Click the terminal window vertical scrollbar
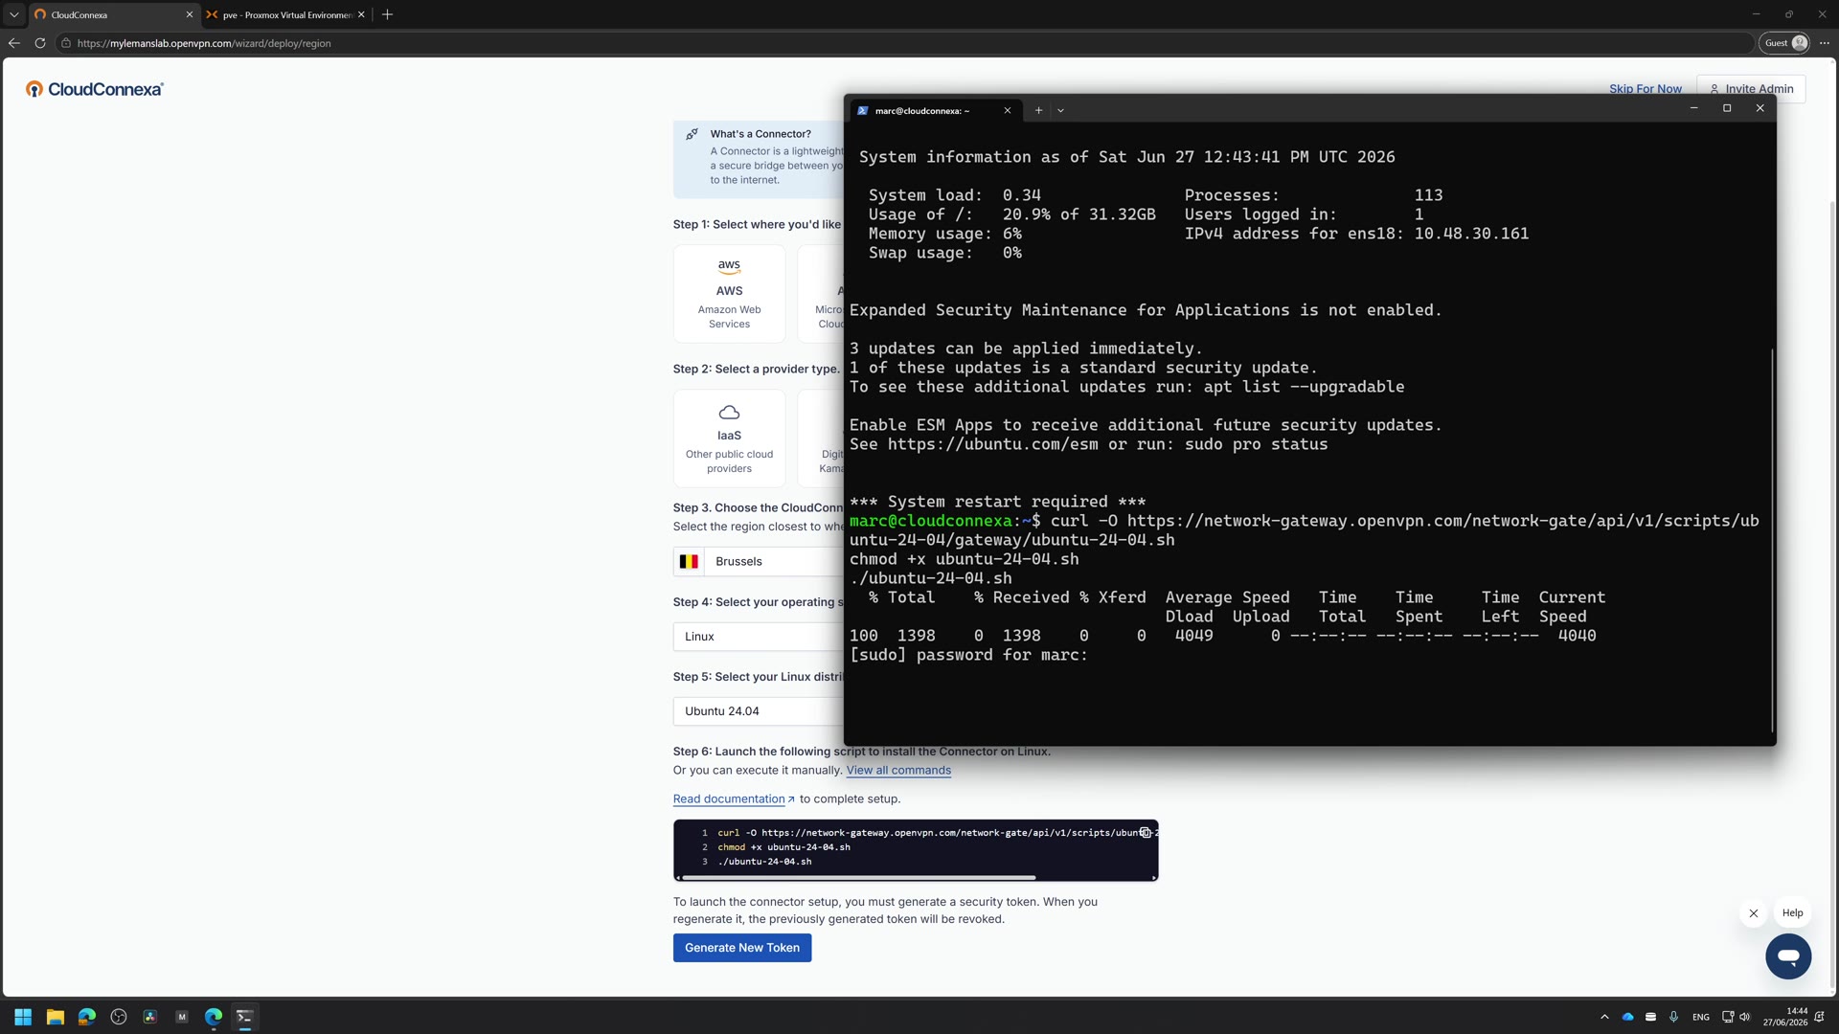This screenshot has height=1034, width=1839. (x=1772, y=541)
